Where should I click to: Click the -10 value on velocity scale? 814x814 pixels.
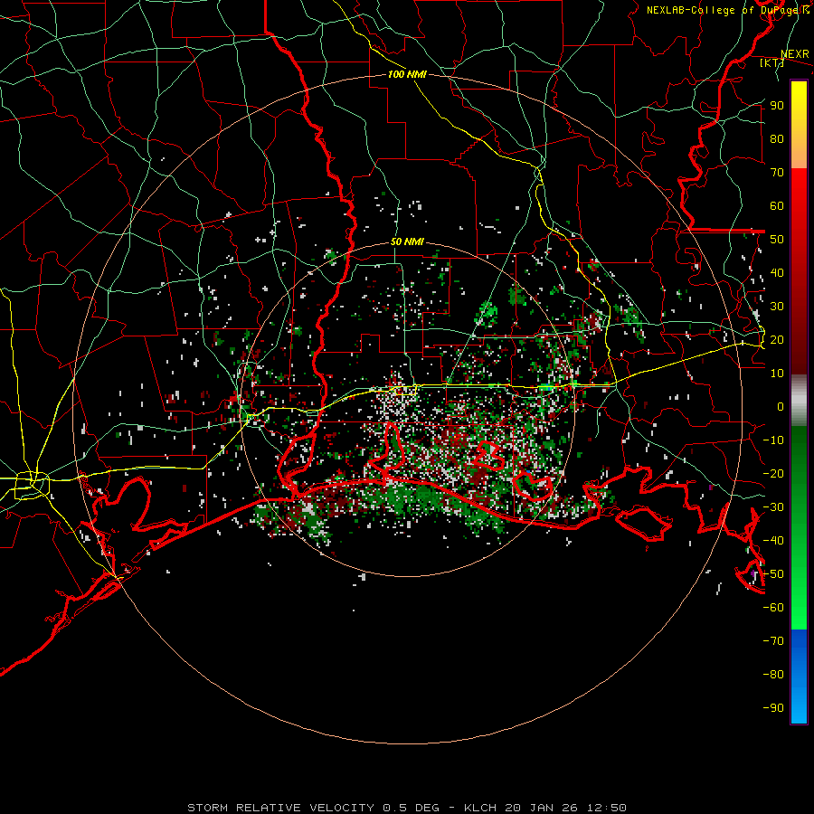(773, 440)
